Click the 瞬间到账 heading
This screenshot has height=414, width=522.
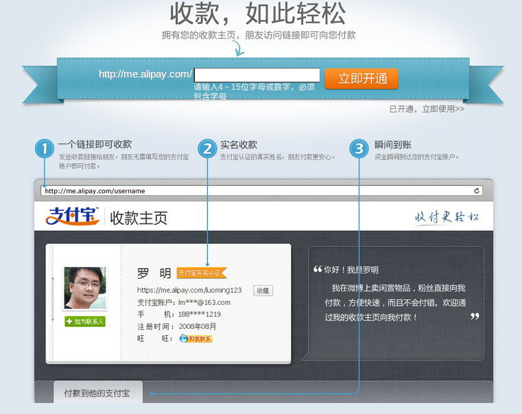pos(393,145)
